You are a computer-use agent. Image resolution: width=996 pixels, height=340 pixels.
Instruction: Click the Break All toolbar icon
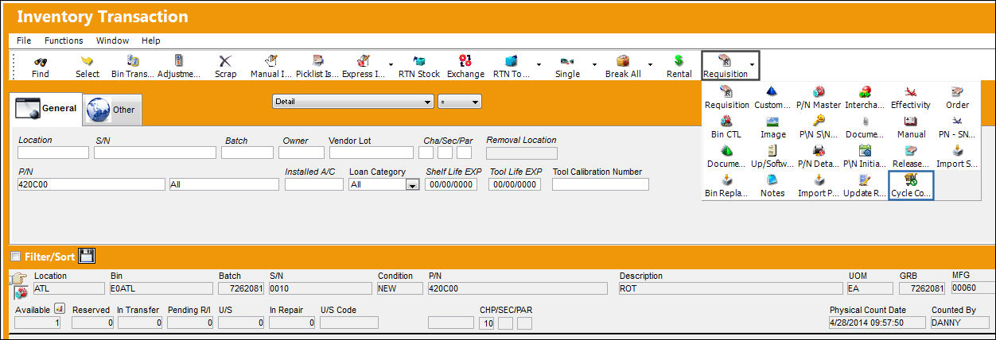pos(623,61)
